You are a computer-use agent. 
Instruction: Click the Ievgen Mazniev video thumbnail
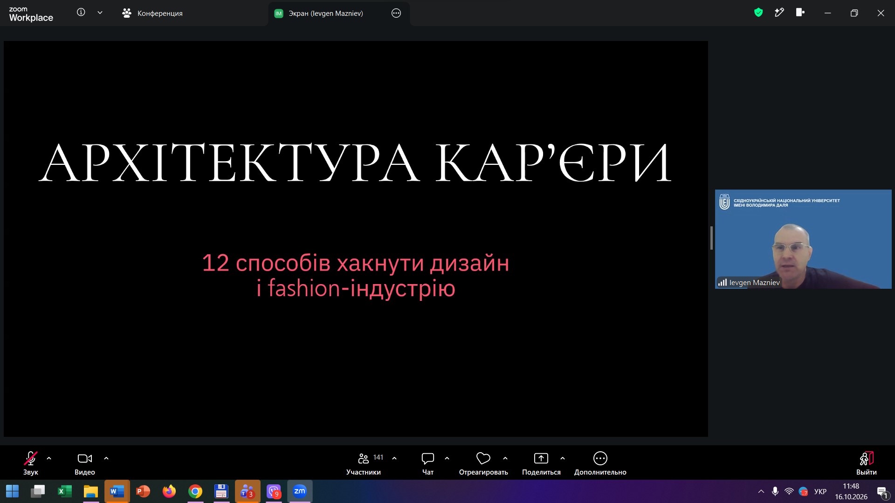(x=803, y=239)
